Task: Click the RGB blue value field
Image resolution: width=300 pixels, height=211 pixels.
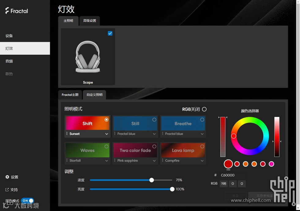Action: click(x=242, y=184)
